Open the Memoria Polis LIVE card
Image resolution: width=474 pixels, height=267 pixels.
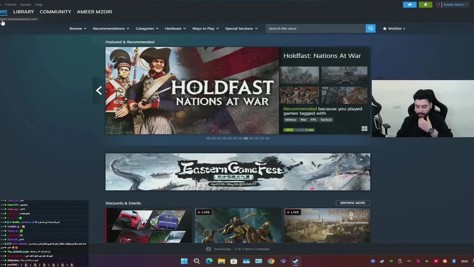(327, 225)
